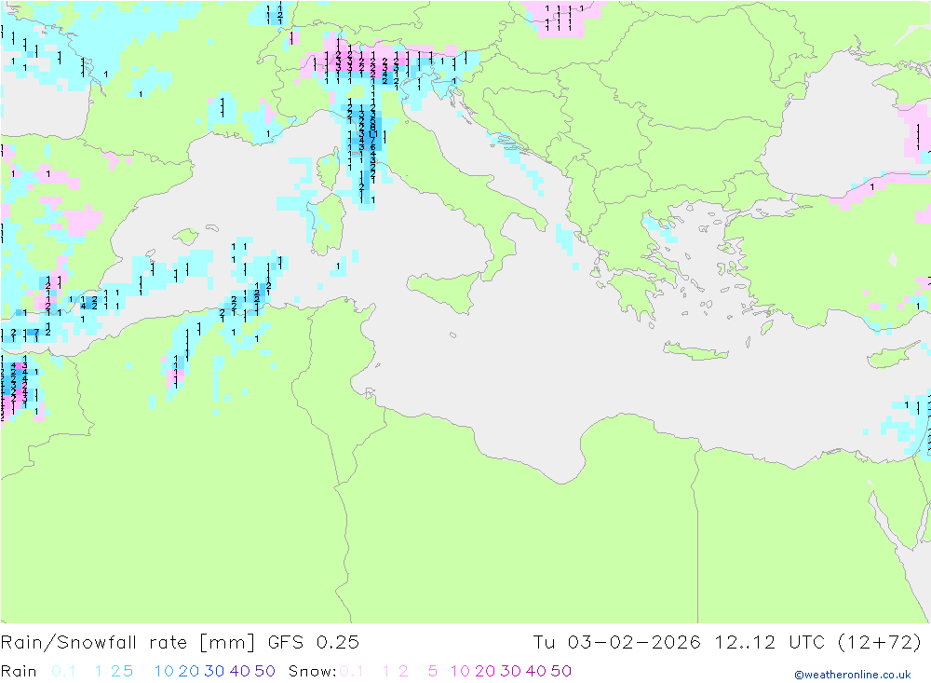
Task: Click the '(12+72)' forecast offset text
Action: point(880,643)
